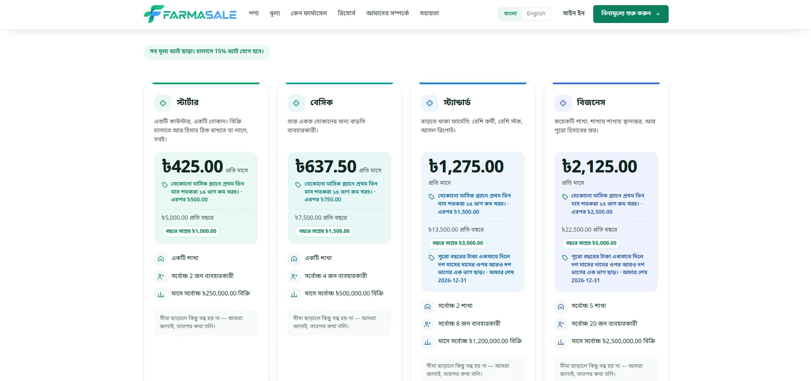The height and width of the screenshot is (381, 811).
Task: Click সর্বোচ্চ 20 জন ব্যবহারকারী text
Action: tap(604, 324)
